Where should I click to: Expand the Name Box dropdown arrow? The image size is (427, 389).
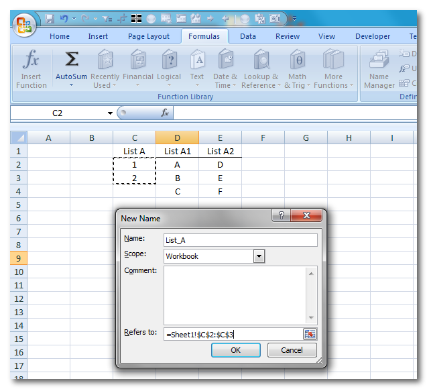pyautogui.click(x=111, y=113)
